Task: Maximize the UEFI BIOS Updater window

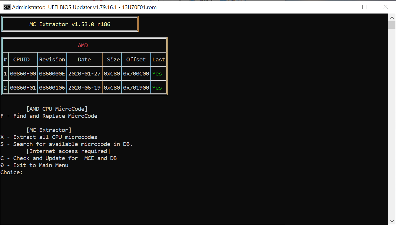Action: 365,7
